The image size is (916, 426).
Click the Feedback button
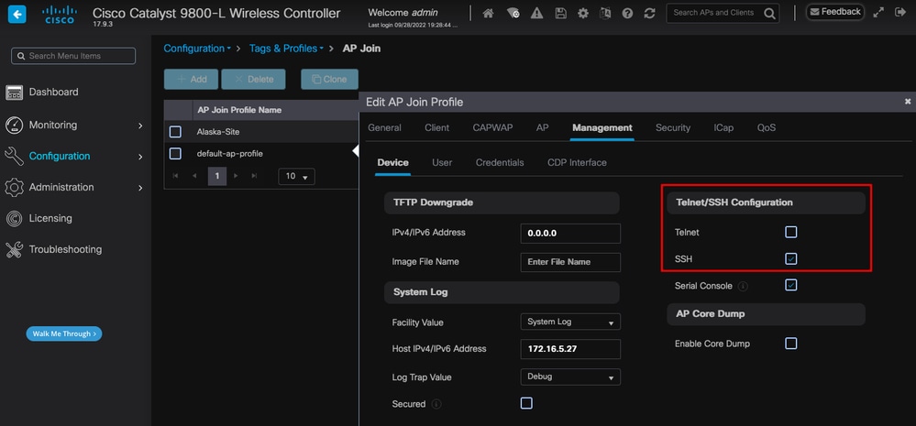pos(834,12)
